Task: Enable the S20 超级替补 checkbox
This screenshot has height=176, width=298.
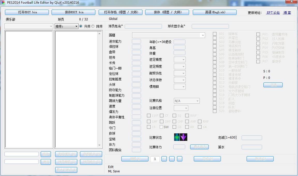Action: pos(215,111)
